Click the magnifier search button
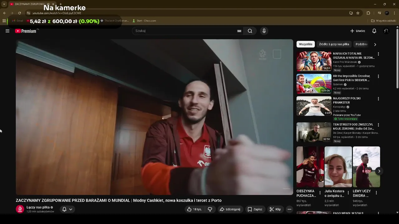Screen dimensions: 399x224 [250, 31]
